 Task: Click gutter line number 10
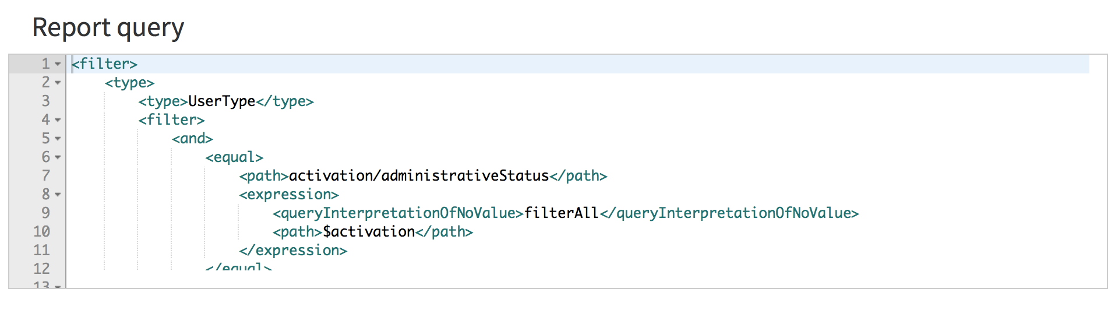[x=41, y=232]
